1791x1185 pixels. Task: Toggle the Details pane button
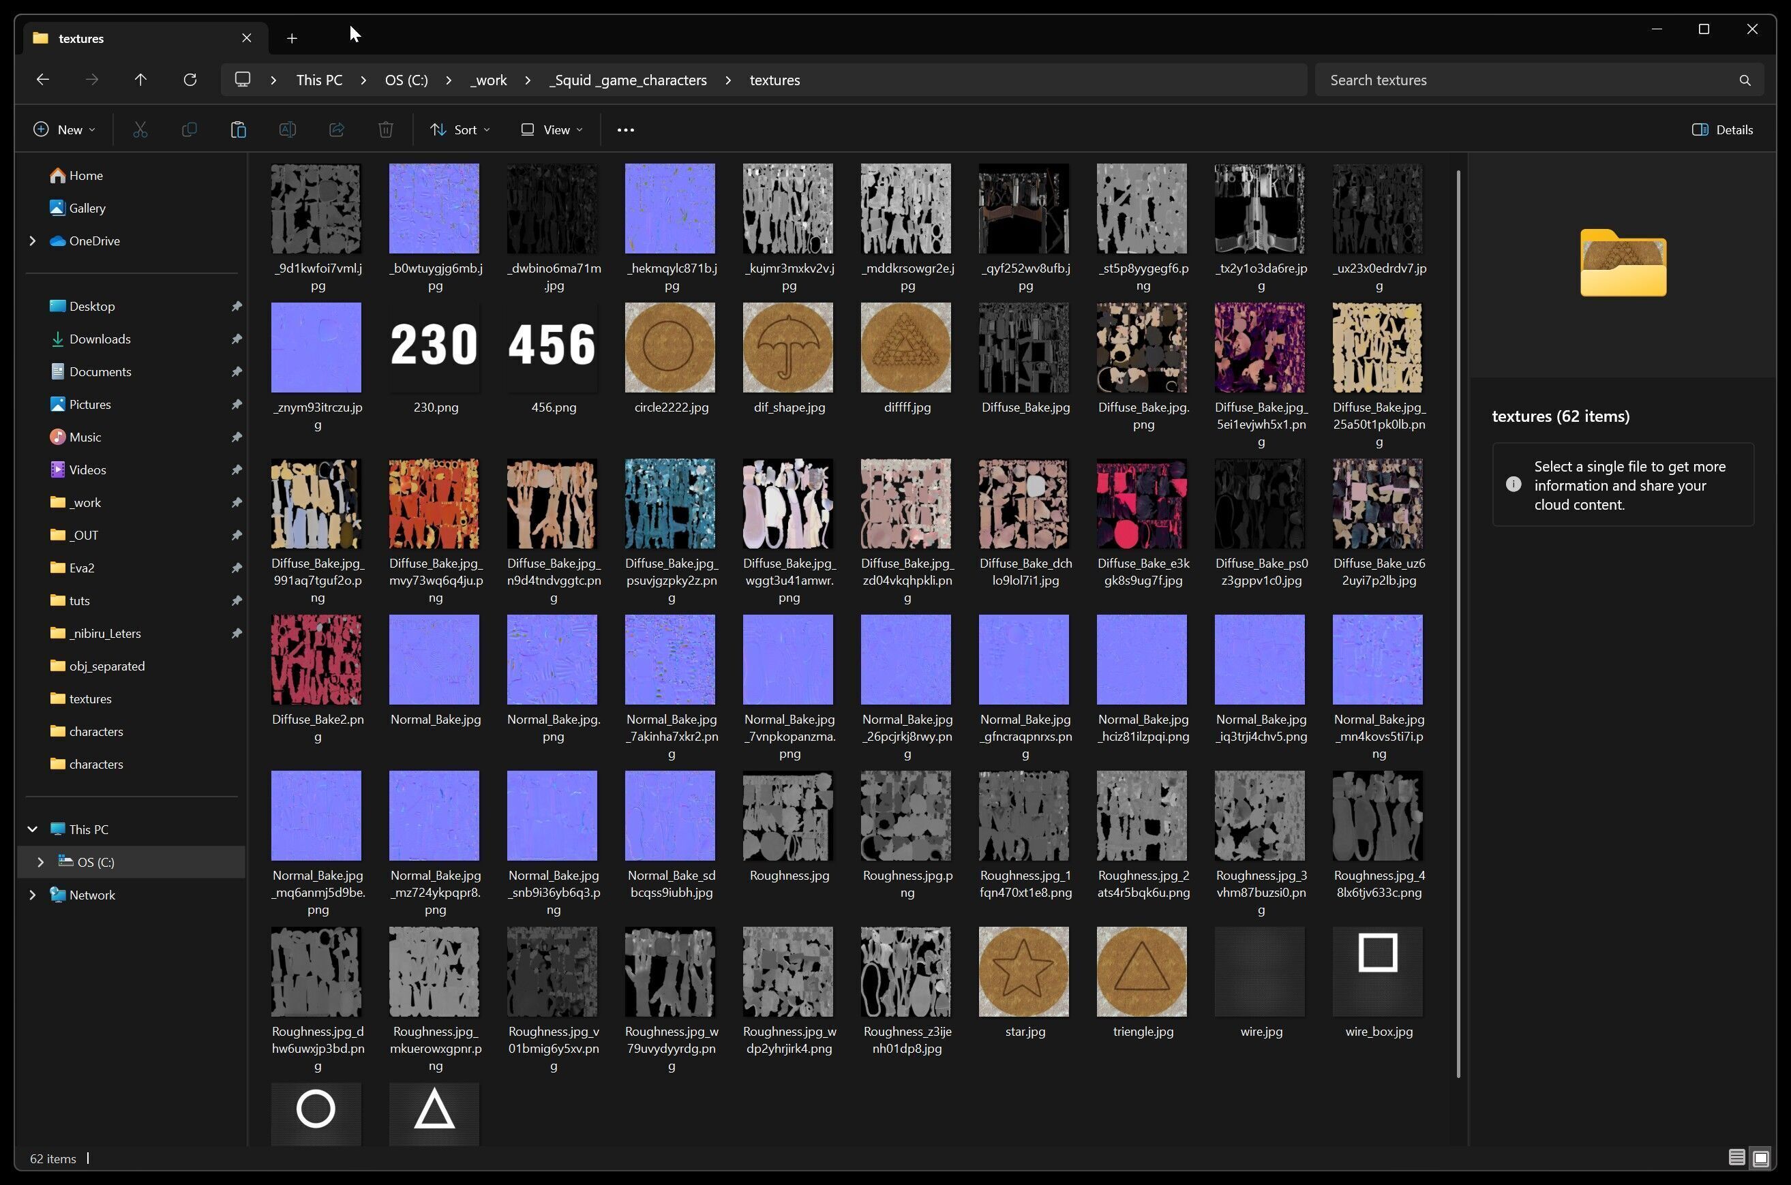pyautogui.click(x=1722, y=130)
